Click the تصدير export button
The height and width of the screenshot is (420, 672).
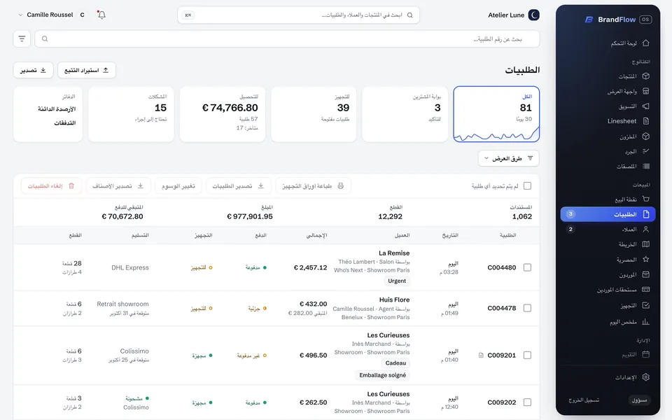tap(34, 70)
